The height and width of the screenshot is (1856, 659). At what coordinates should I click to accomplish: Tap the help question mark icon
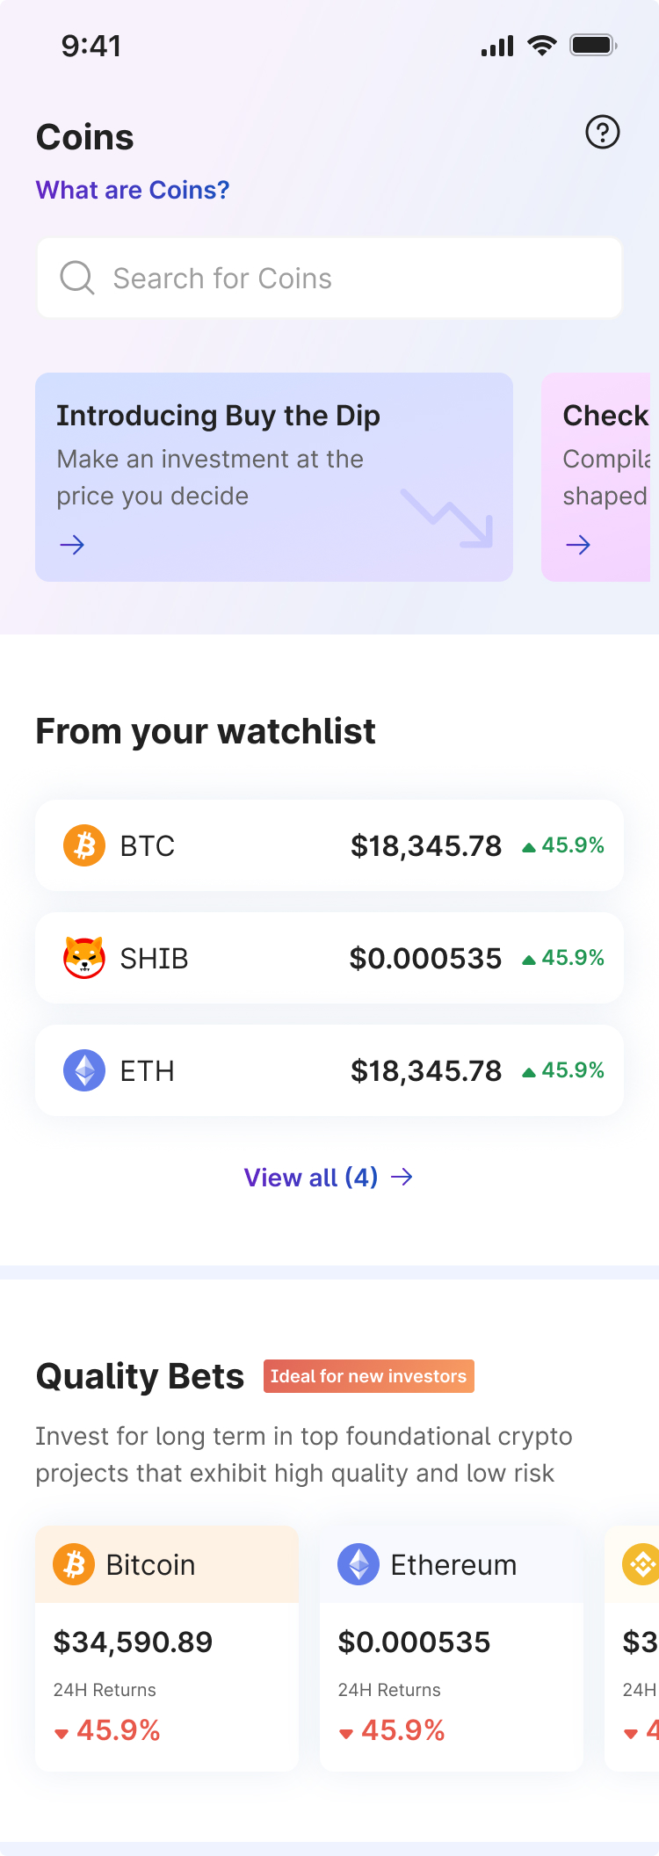click(603, 133)
